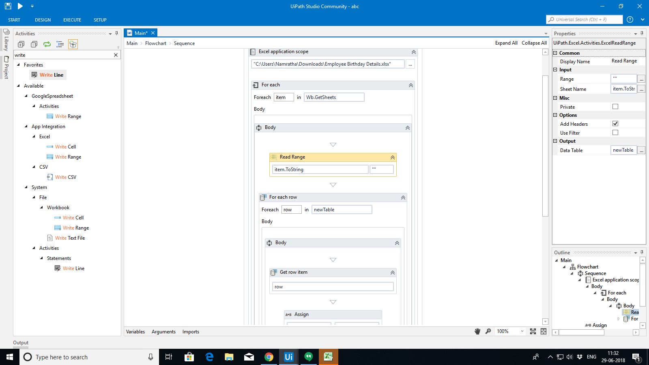Go to Main in the breadcrumb

[x=132, y=43]
